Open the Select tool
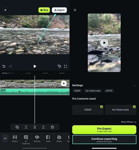139x150 pixels. pos(15,139)
